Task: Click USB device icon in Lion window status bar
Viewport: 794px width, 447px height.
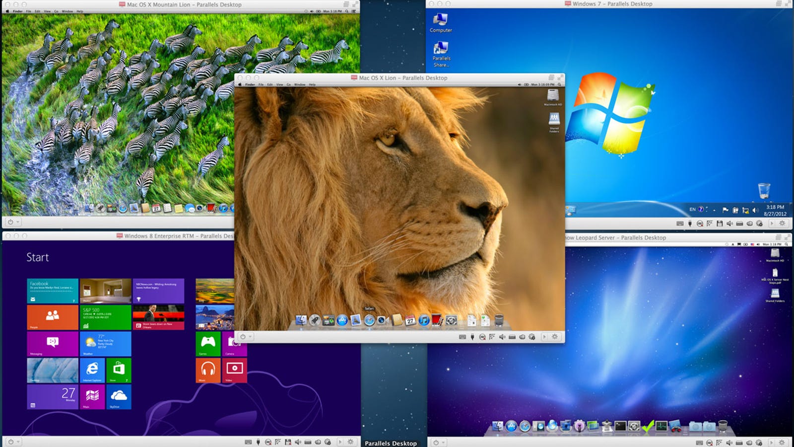Action: pos(472,337)
